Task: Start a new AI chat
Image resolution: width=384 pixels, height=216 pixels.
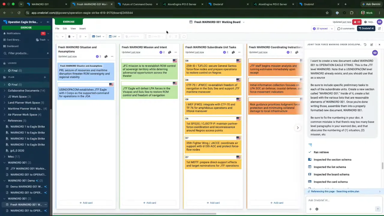Action: (x=372, y=45)
